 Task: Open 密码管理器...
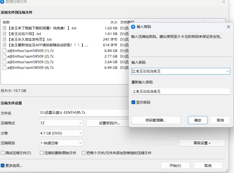(x=156, y=120)
